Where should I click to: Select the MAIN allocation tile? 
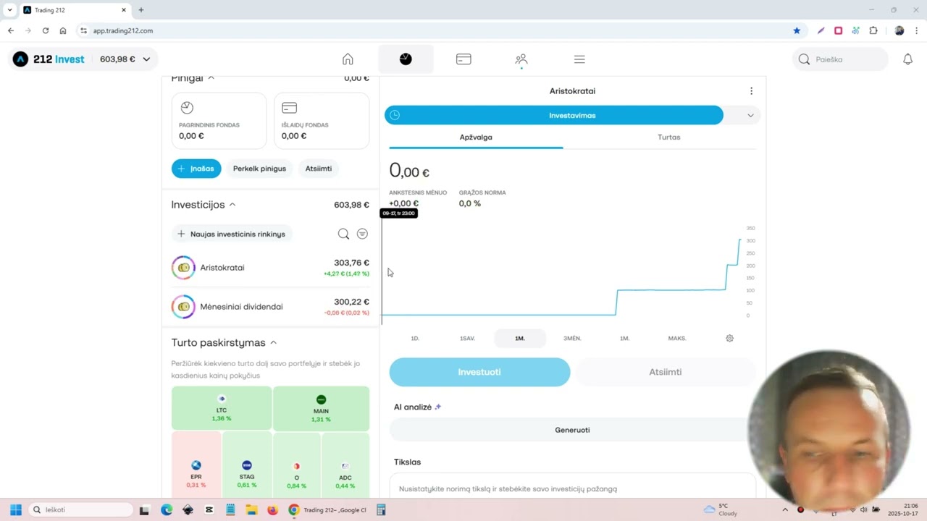tap(321, 408)
